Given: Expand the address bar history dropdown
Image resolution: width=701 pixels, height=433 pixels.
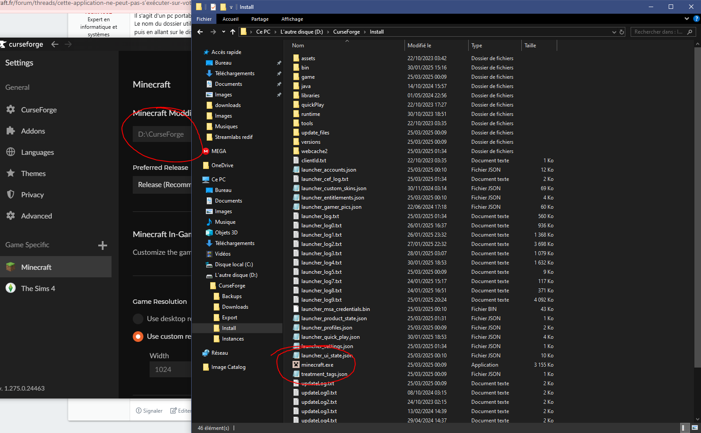Looking at the screenshot, I should click(x=614, y=32).
